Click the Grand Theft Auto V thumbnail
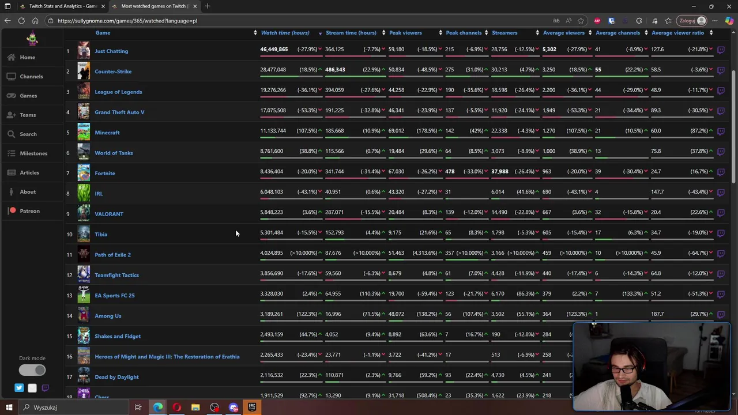738x415 pixels. tap(84, 112)
